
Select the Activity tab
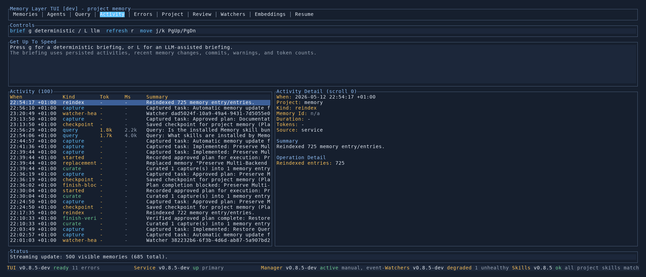112,14
